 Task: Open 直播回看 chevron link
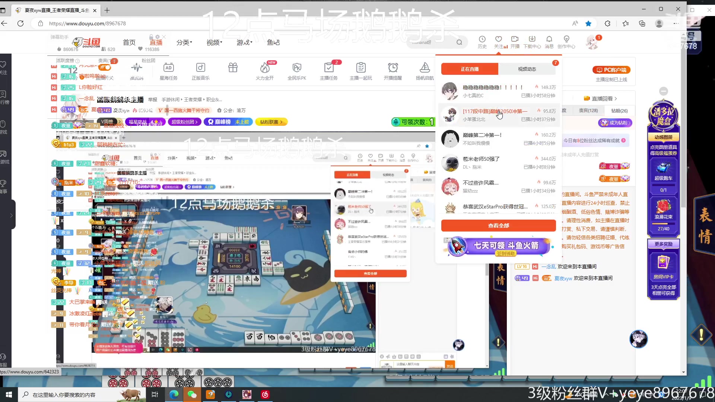600,99
